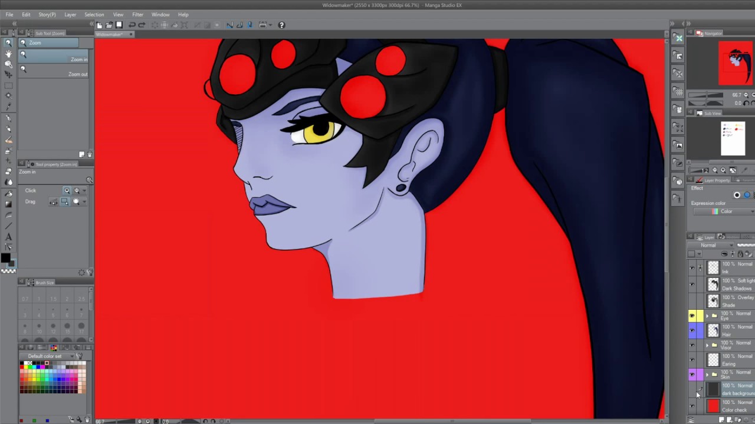Toggle visibility of the Skin folder
Screen dimensions: 755x424
692,375
